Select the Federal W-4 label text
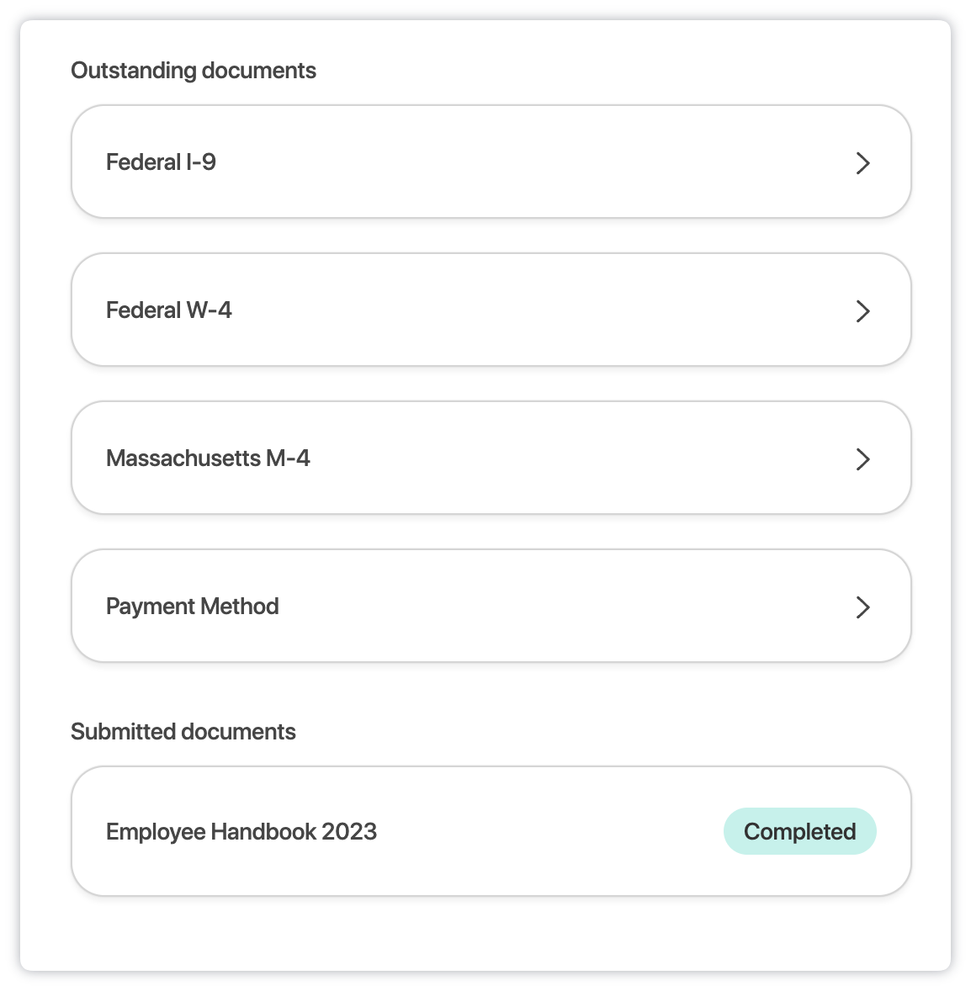Image resolution: width=971 pixels, height=991 pixels. (169, 310)
